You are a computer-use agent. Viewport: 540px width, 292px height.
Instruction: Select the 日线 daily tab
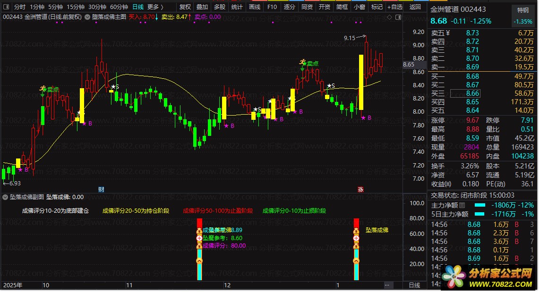click(x=138, y=7)
